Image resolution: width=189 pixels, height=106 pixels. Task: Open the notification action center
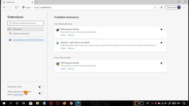(x=184, y=103)
